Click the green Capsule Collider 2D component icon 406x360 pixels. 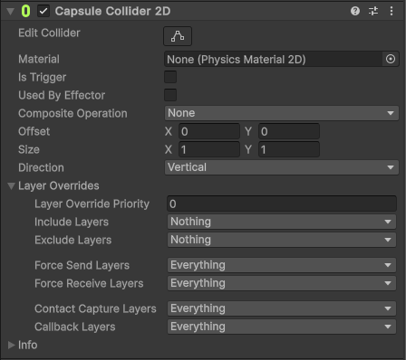25,11
